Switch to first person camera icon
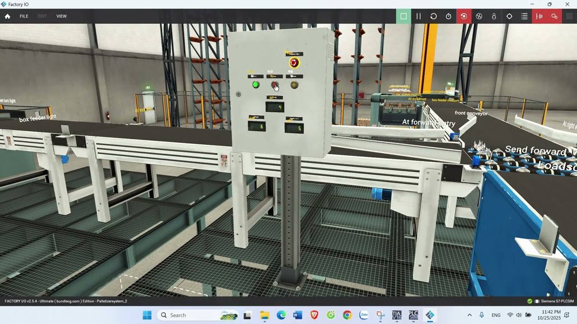Viewport: 577px width, 324px height. click(494, 16)
